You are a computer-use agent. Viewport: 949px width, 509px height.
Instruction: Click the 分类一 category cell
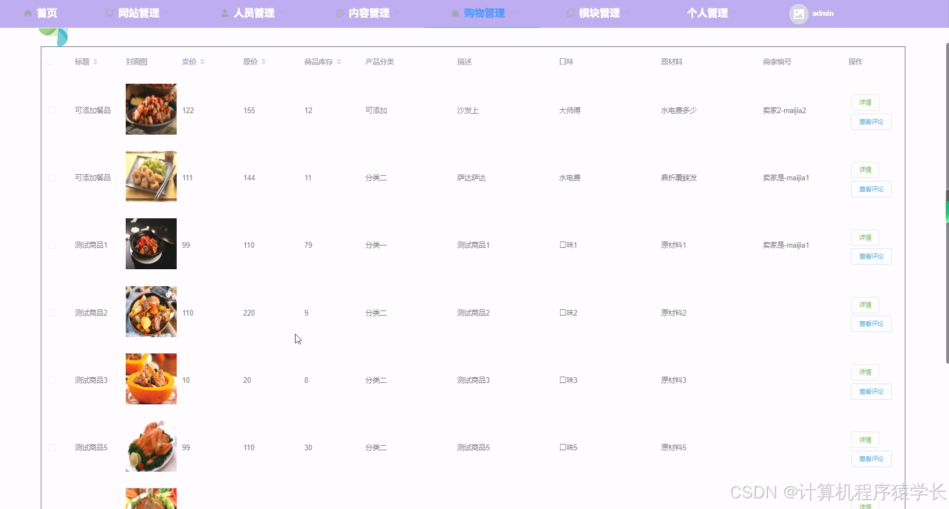376,245
